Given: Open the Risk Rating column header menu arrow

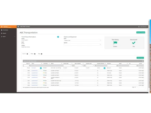Looking at the screenshot, I should click(49, 64).
